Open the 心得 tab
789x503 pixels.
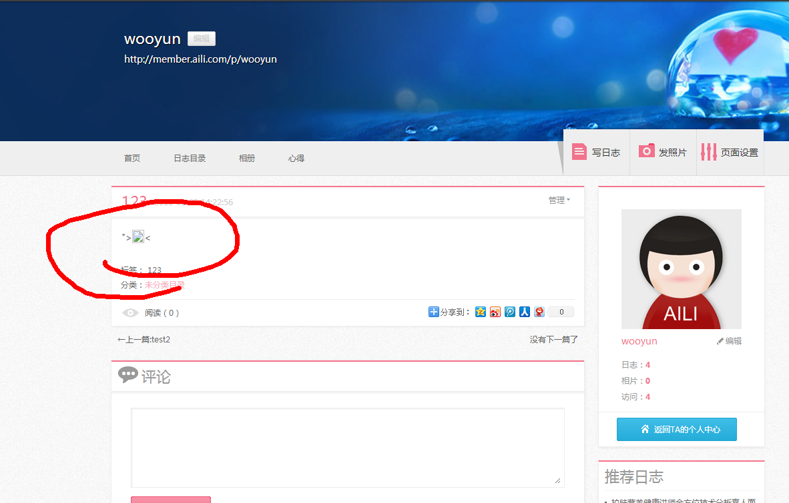click(296, 158)
